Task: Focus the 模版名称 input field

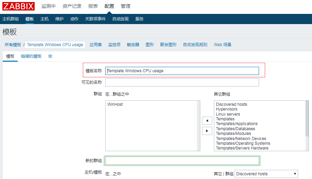Action: (182, 71)
